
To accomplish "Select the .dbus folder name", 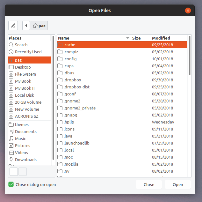I will tap(69, 73).
